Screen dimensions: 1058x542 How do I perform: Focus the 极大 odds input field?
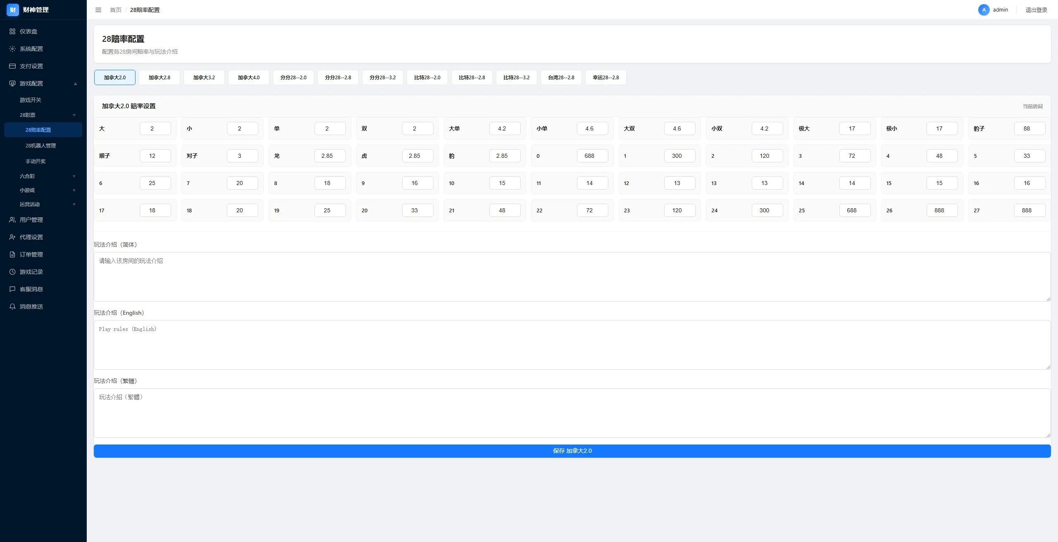(855, 128)
